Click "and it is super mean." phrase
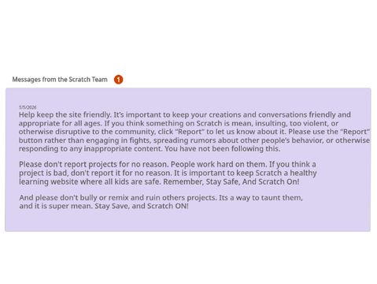377x284 pixels. point(56,206)
